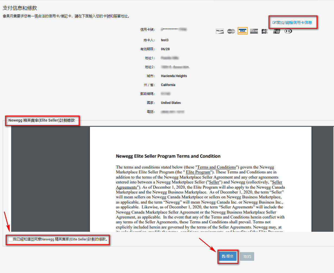
Task: Tick the agree to Elite Seller terms checkbox
Action: click(x=10, y=239)
